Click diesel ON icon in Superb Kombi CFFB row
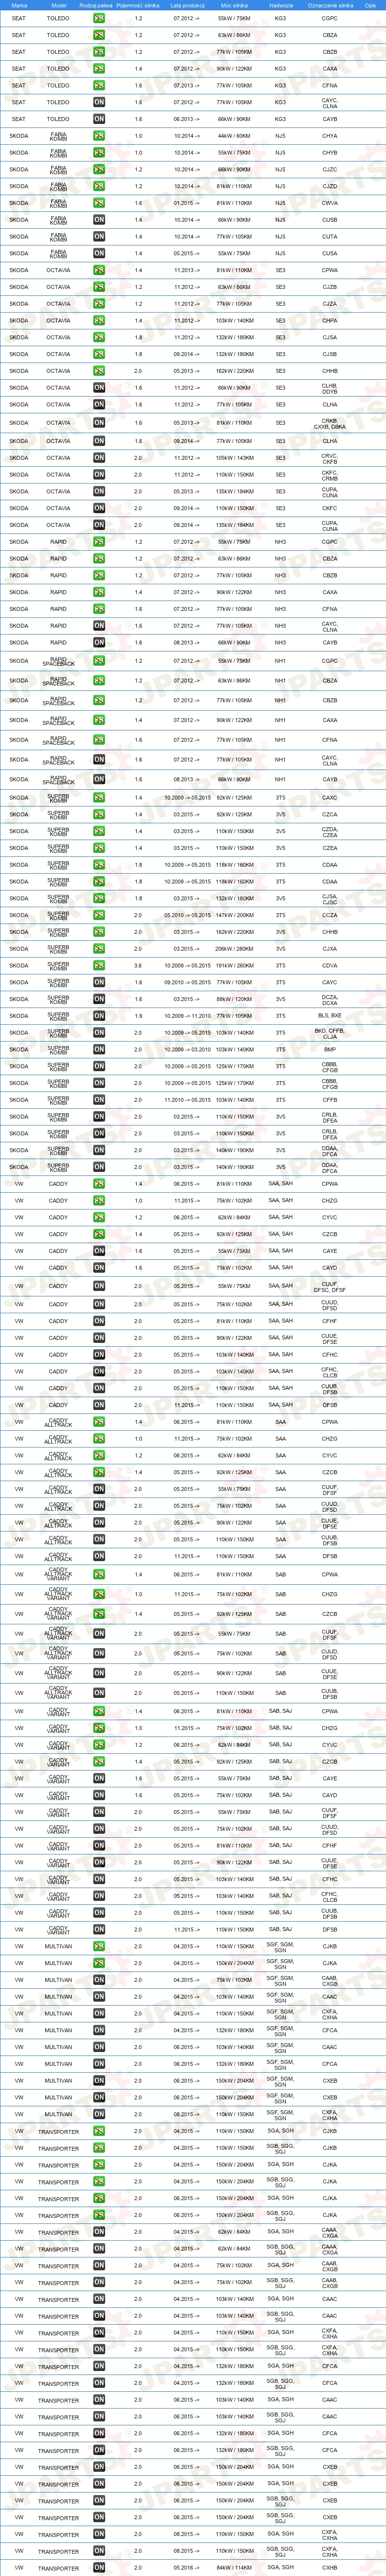Image resolution: width=386 pixels, height=2576 pixels. (x=99, y=1100)
